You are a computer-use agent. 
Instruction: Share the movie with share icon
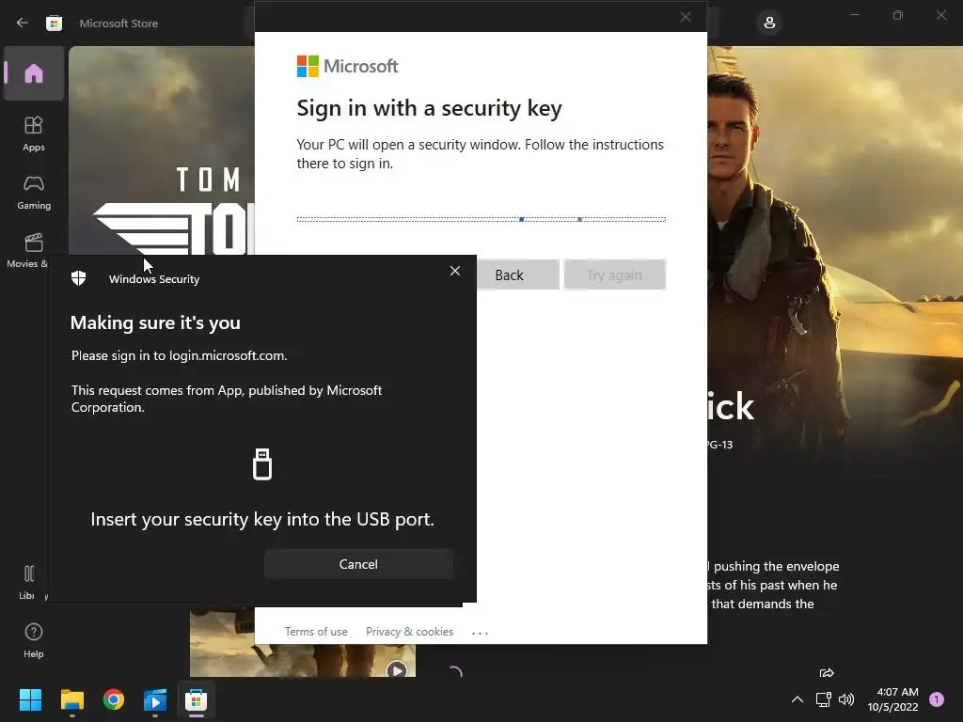pyautogui.click(x=827, y=673)
